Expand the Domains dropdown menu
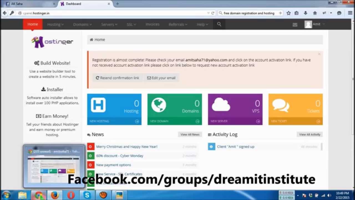This screenshot has height=200, width=355. pos(82,24)
